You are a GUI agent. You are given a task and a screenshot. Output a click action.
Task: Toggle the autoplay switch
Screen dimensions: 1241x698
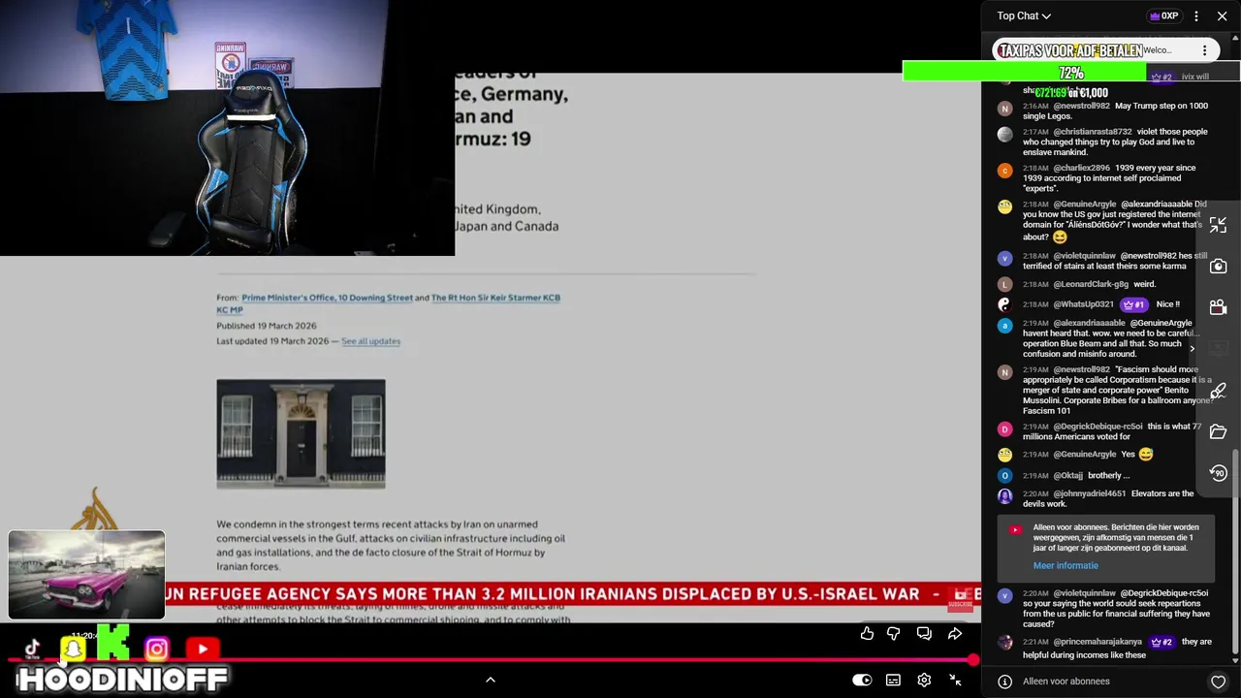862,680
